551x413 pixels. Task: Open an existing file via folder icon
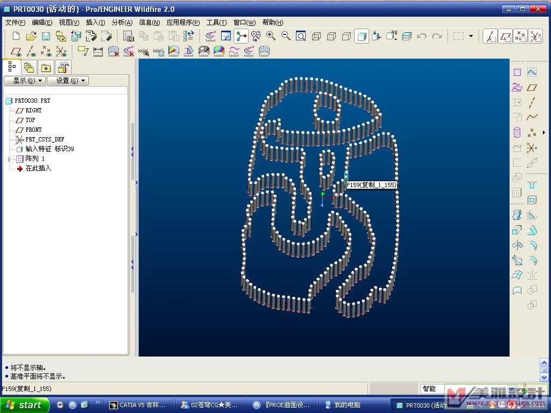pos(31,36)
